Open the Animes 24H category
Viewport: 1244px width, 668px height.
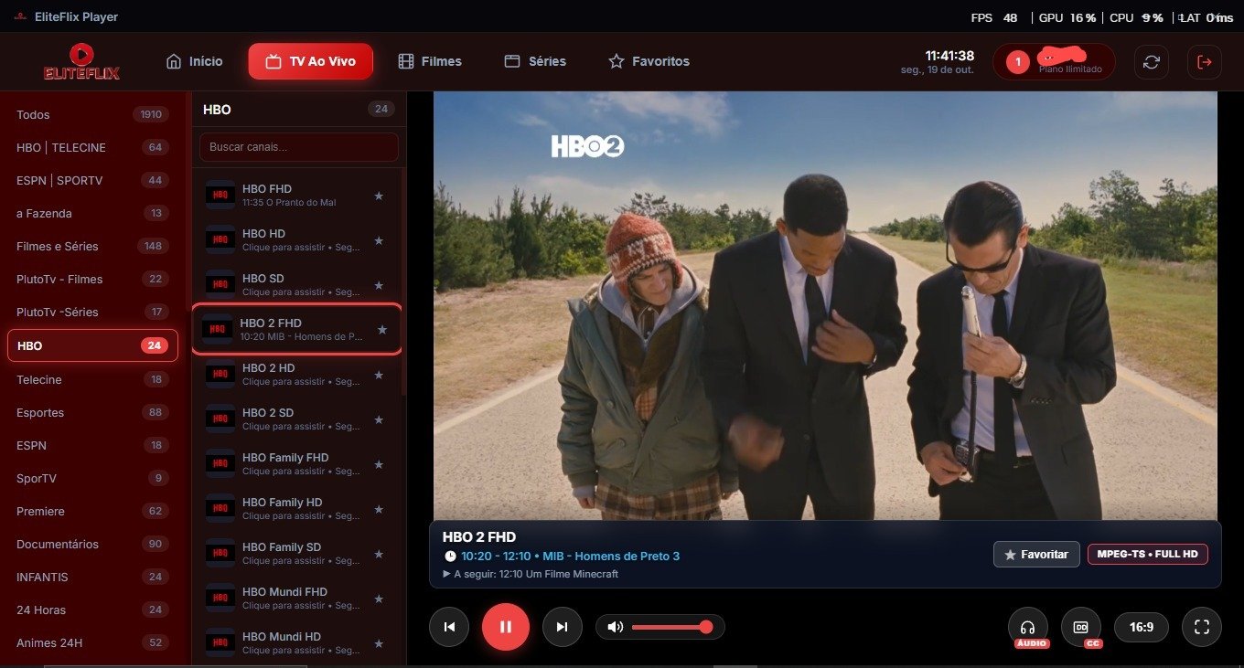click(91, 642)
